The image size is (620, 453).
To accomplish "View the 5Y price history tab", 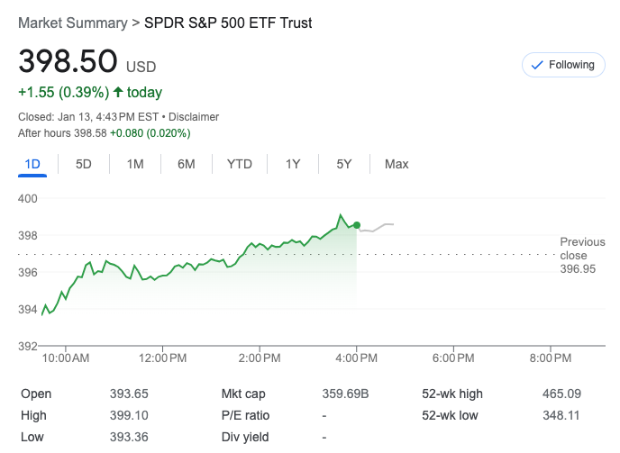I will (344, 164).
